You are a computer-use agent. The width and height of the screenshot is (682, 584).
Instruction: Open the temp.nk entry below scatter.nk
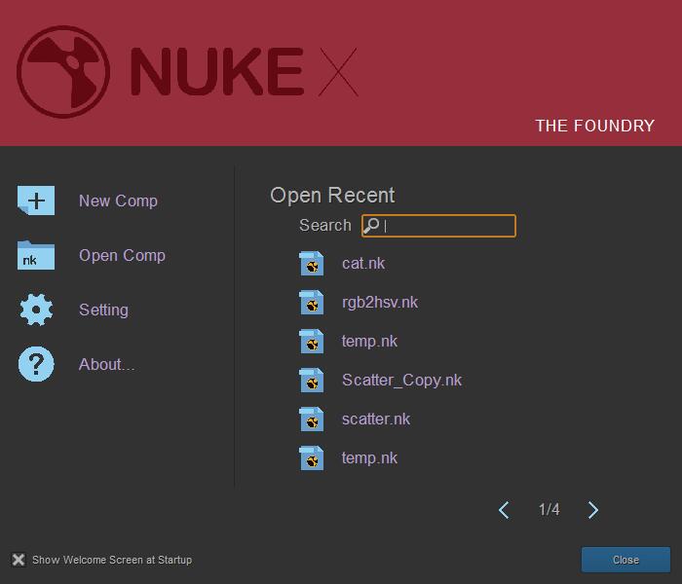[369, 457]
